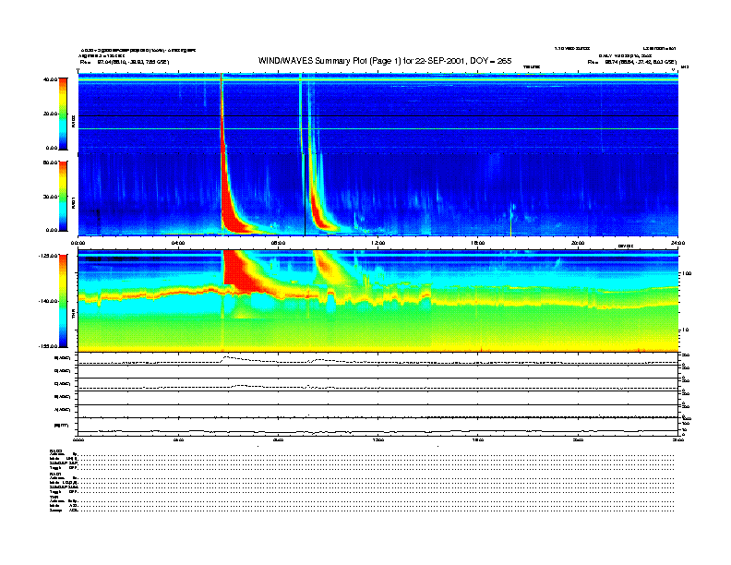Click the large red burst in TNR spectrogram

point(240,272)
